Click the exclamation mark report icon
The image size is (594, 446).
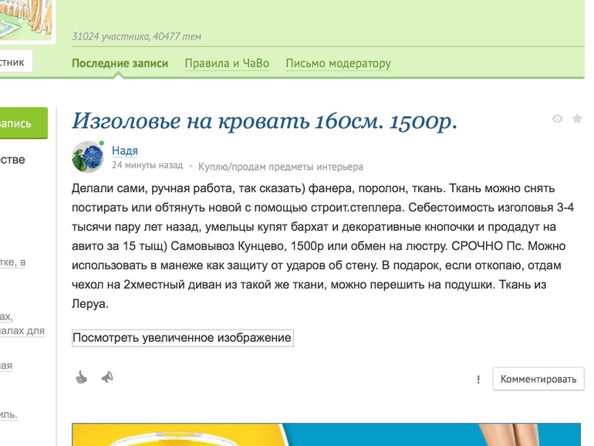coord(478,380)
